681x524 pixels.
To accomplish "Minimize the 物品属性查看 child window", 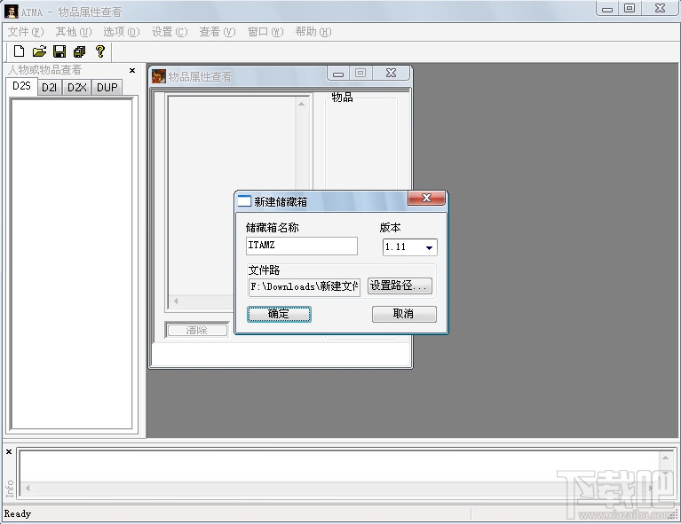I will tap(338, 74).
